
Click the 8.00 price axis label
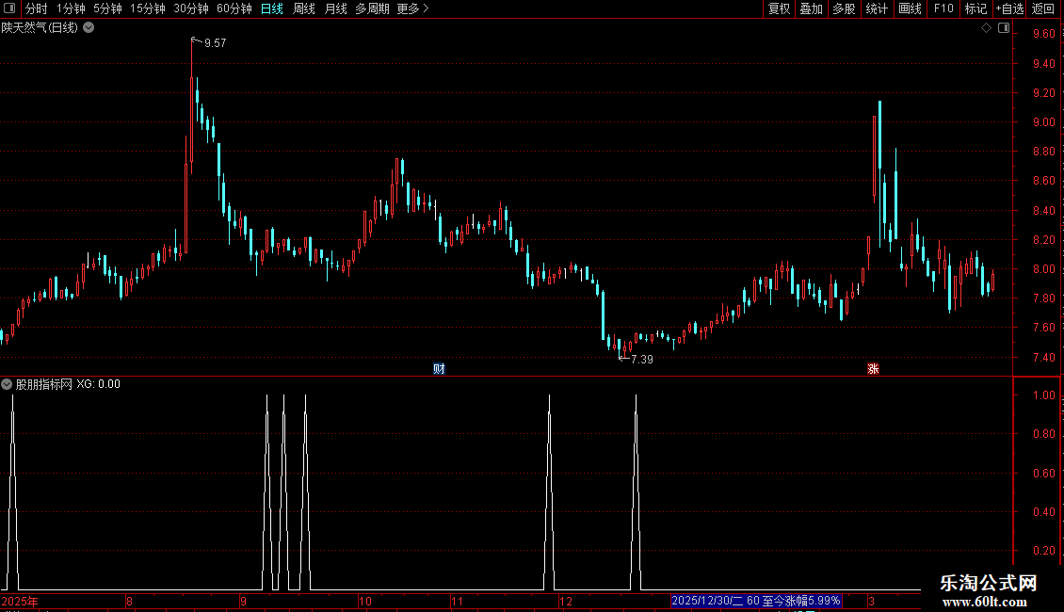pos(1043,268)
